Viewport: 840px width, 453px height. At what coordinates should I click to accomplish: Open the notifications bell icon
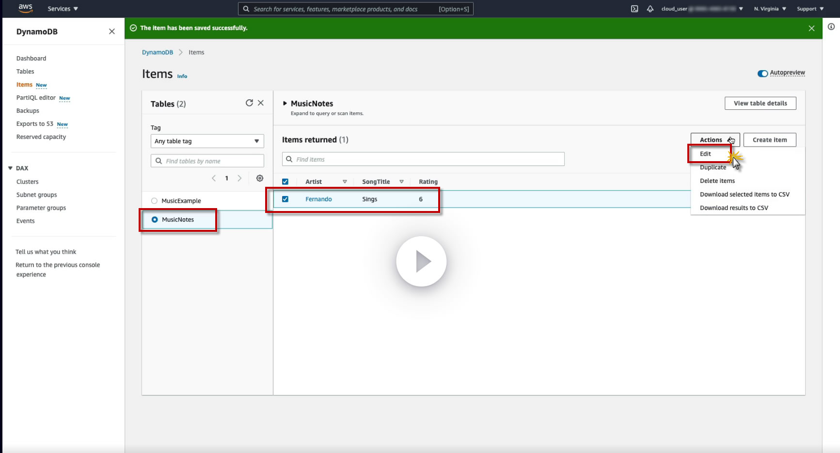650,9
